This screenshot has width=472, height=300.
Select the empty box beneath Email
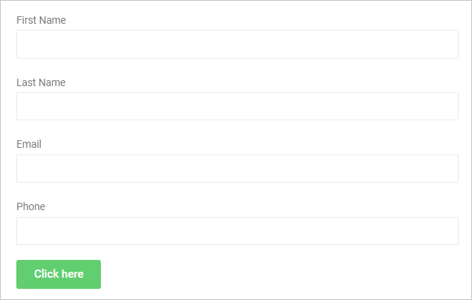coord(237,169)
